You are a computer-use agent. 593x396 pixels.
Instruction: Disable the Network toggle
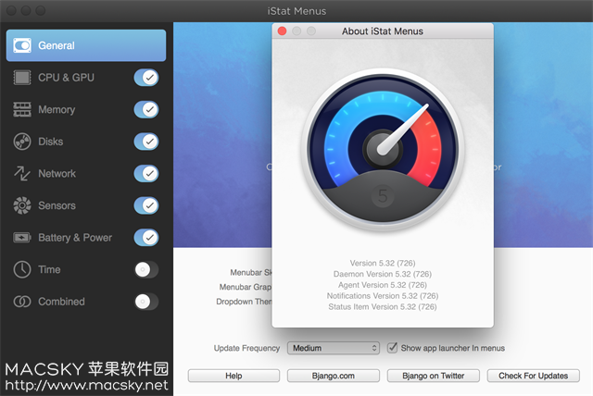(146, 173)
